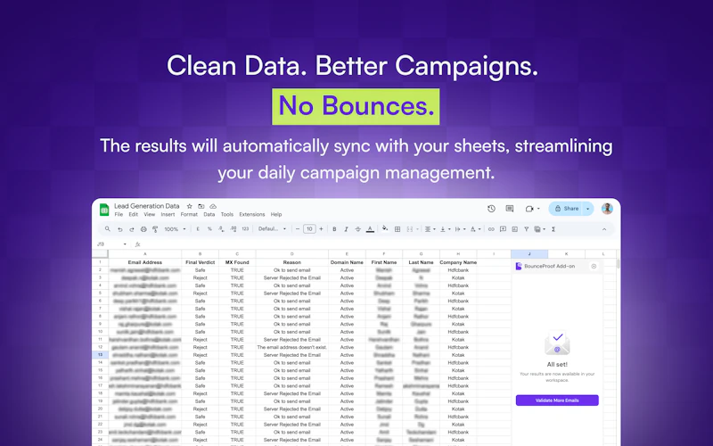Open the Edit menu
The width and height of the screenshot is (713, 446).
[x=133, y=214]
